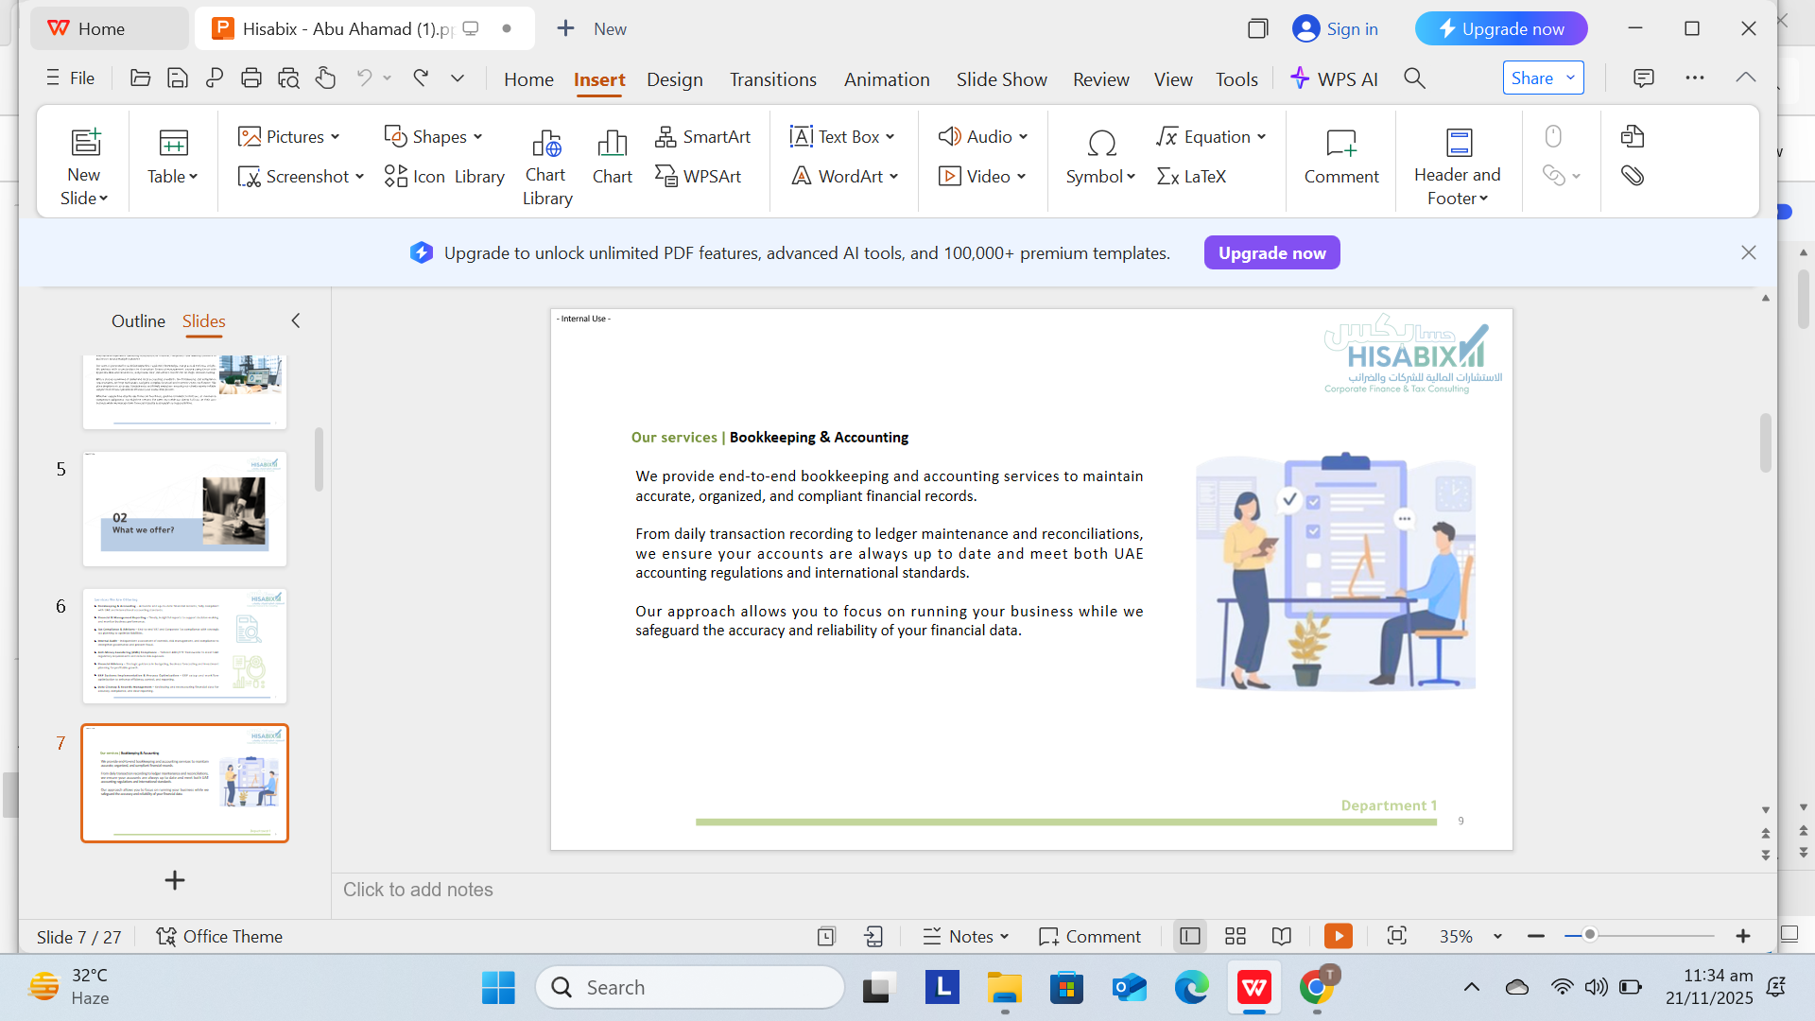Select slide 6 thumbnail
The image size is (1815, 1021).
pos(184,646)
